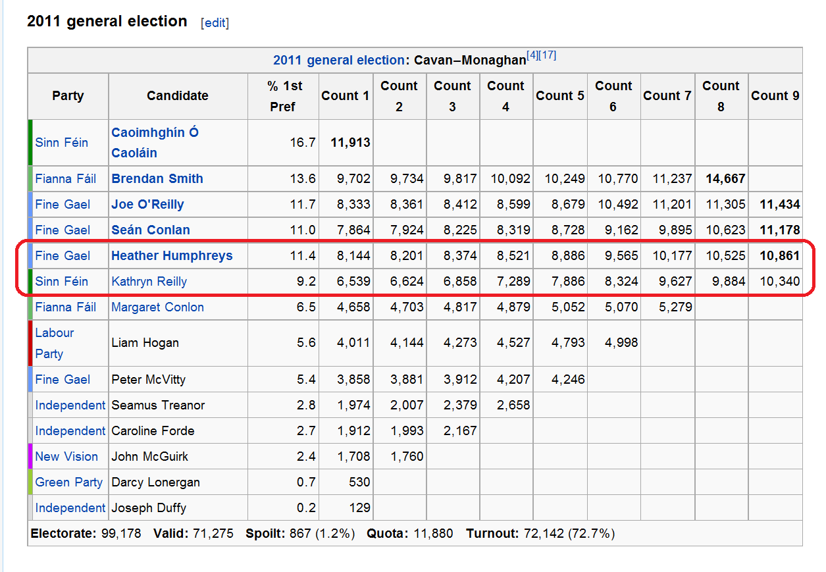Screen dimensions: 826x572
Task: Select Heather Humphreys candidate link
Action: (172, 255)
